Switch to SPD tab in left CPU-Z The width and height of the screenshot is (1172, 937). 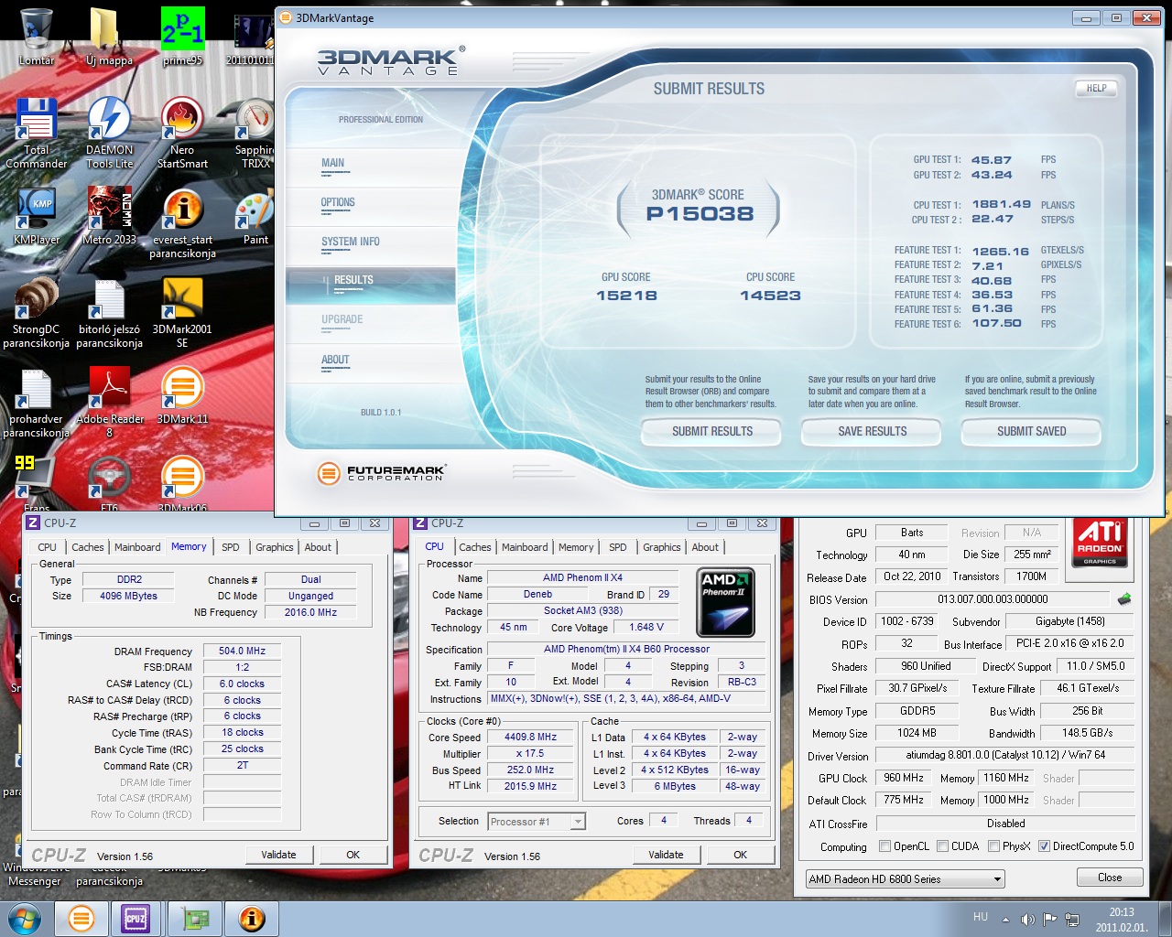[231, 547]
